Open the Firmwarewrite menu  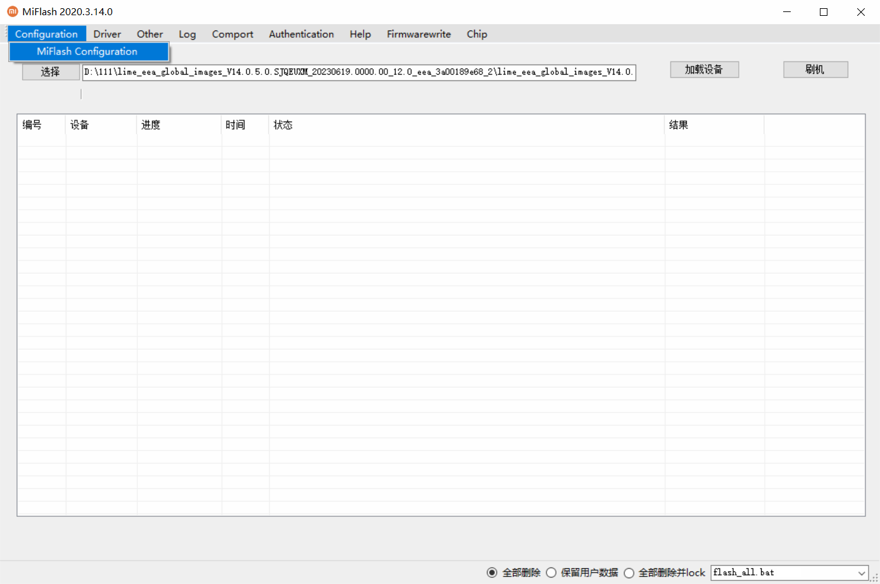point(418,34)
